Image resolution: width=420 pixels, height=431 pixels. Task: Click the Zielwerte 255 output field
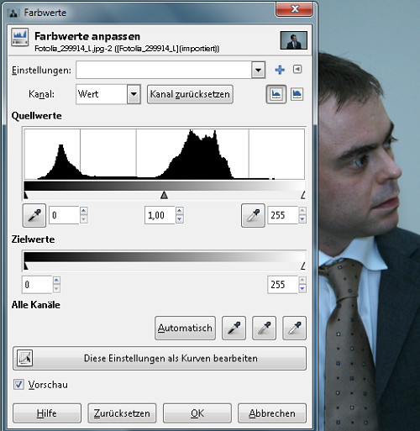point(282,285)
